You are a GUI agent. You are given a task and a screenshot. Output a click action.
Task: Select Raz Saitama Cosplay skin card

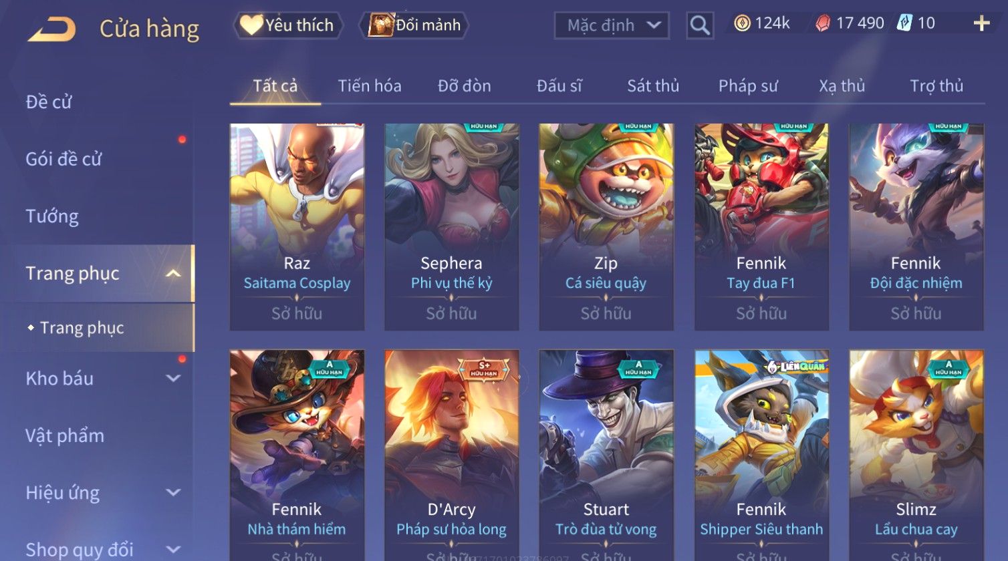(x=297, y=226)
